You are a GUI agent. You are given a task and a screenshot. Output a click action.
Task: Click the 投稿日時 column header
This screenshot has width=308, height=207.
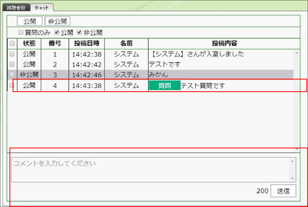[x=87, y=44]
